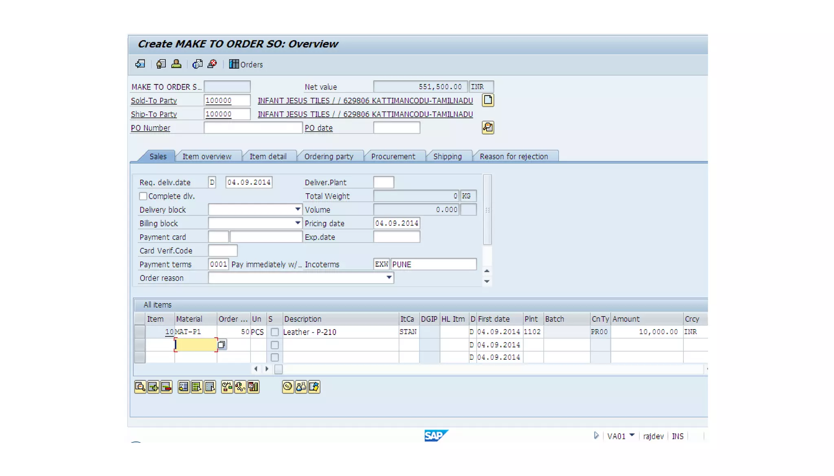Click the Ship-To Party link label
This screenshot has height=476, width=834.
pos(154,114)
